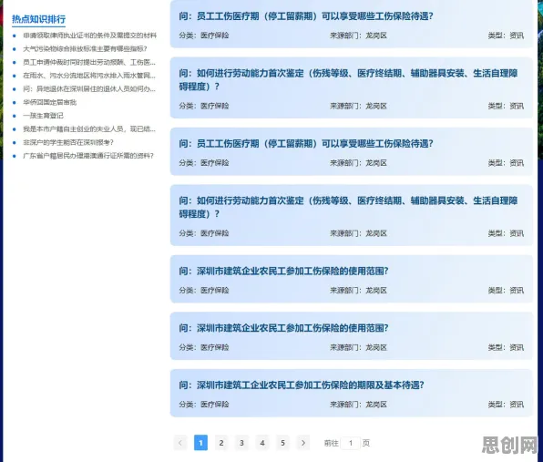
Task: Click 分类：医疗保险 in the 期限及基本待遇 card
Action: (x=204, y=405)
